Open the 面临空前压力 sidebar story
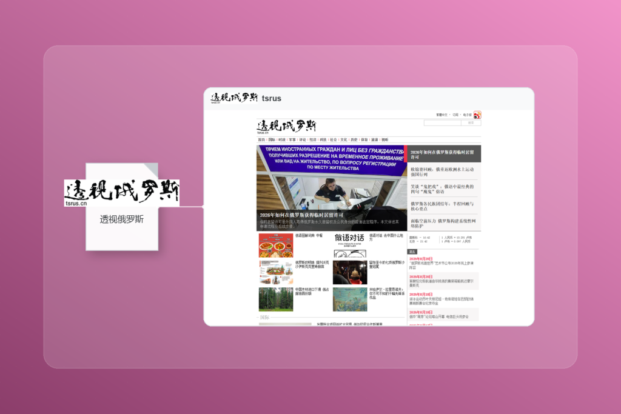The width and height of the screenshot is (621, 414). (x=443, y=223)
